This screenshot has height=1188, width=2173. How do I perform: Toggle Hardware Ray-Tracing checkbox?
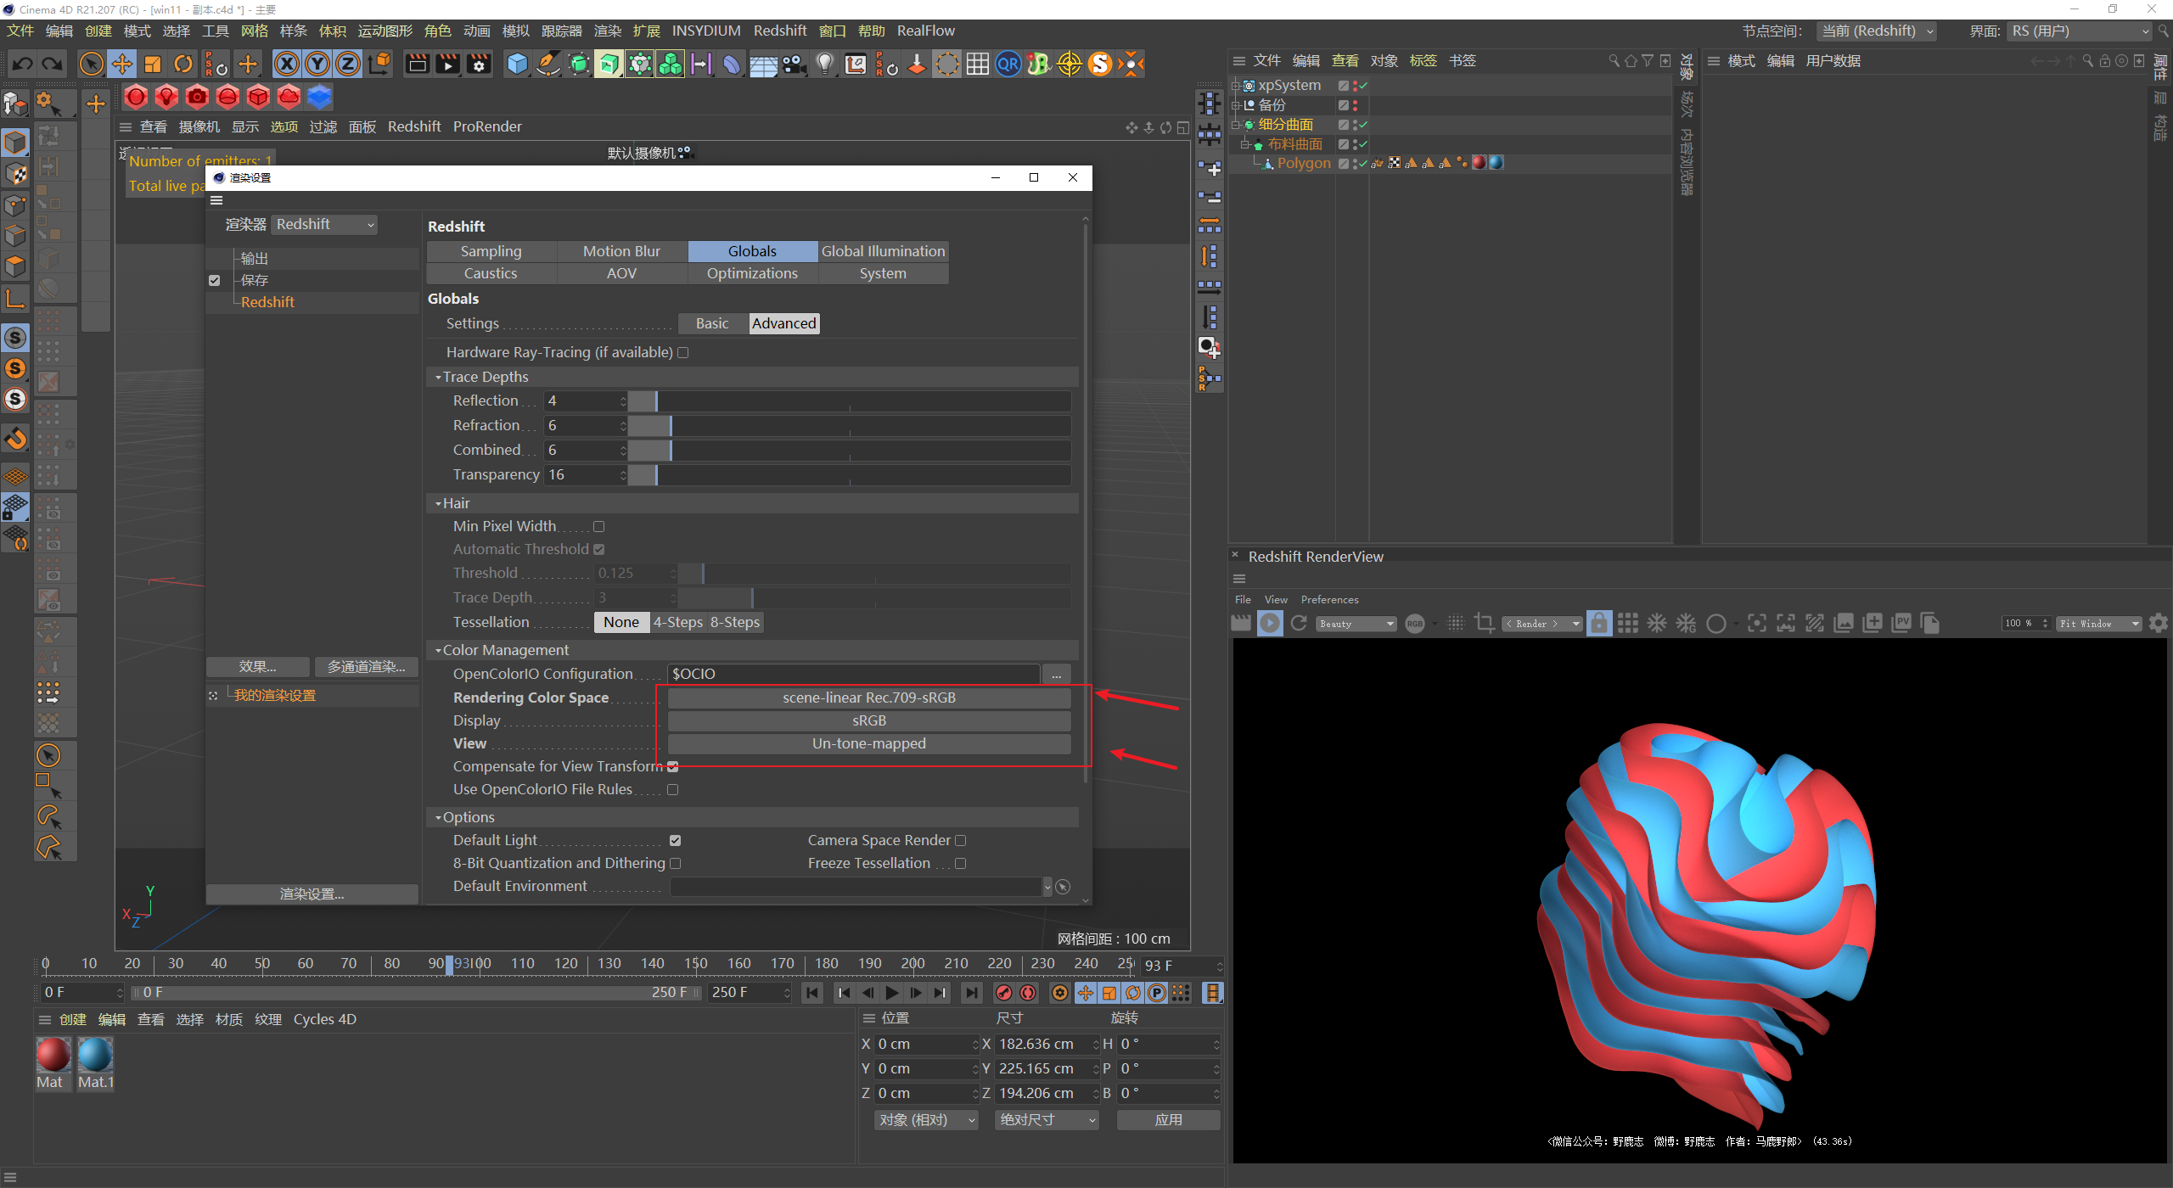point(683,353)
